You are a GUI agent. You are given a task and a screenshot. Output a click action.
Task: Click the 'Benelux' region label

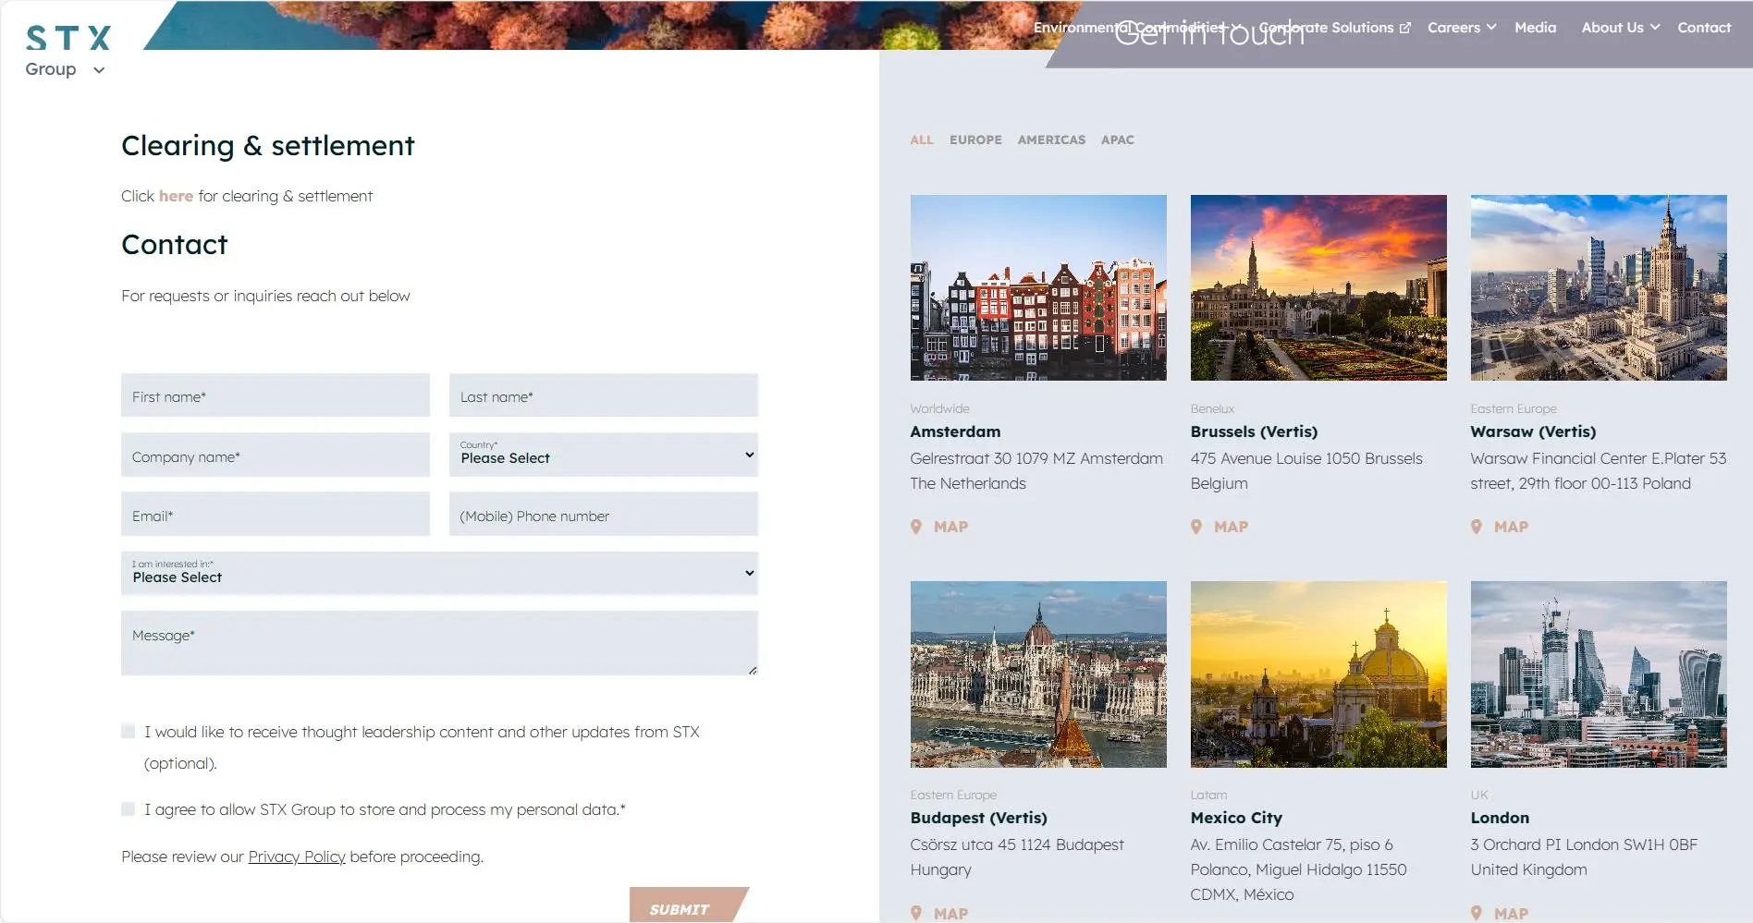pos(1212,408)
